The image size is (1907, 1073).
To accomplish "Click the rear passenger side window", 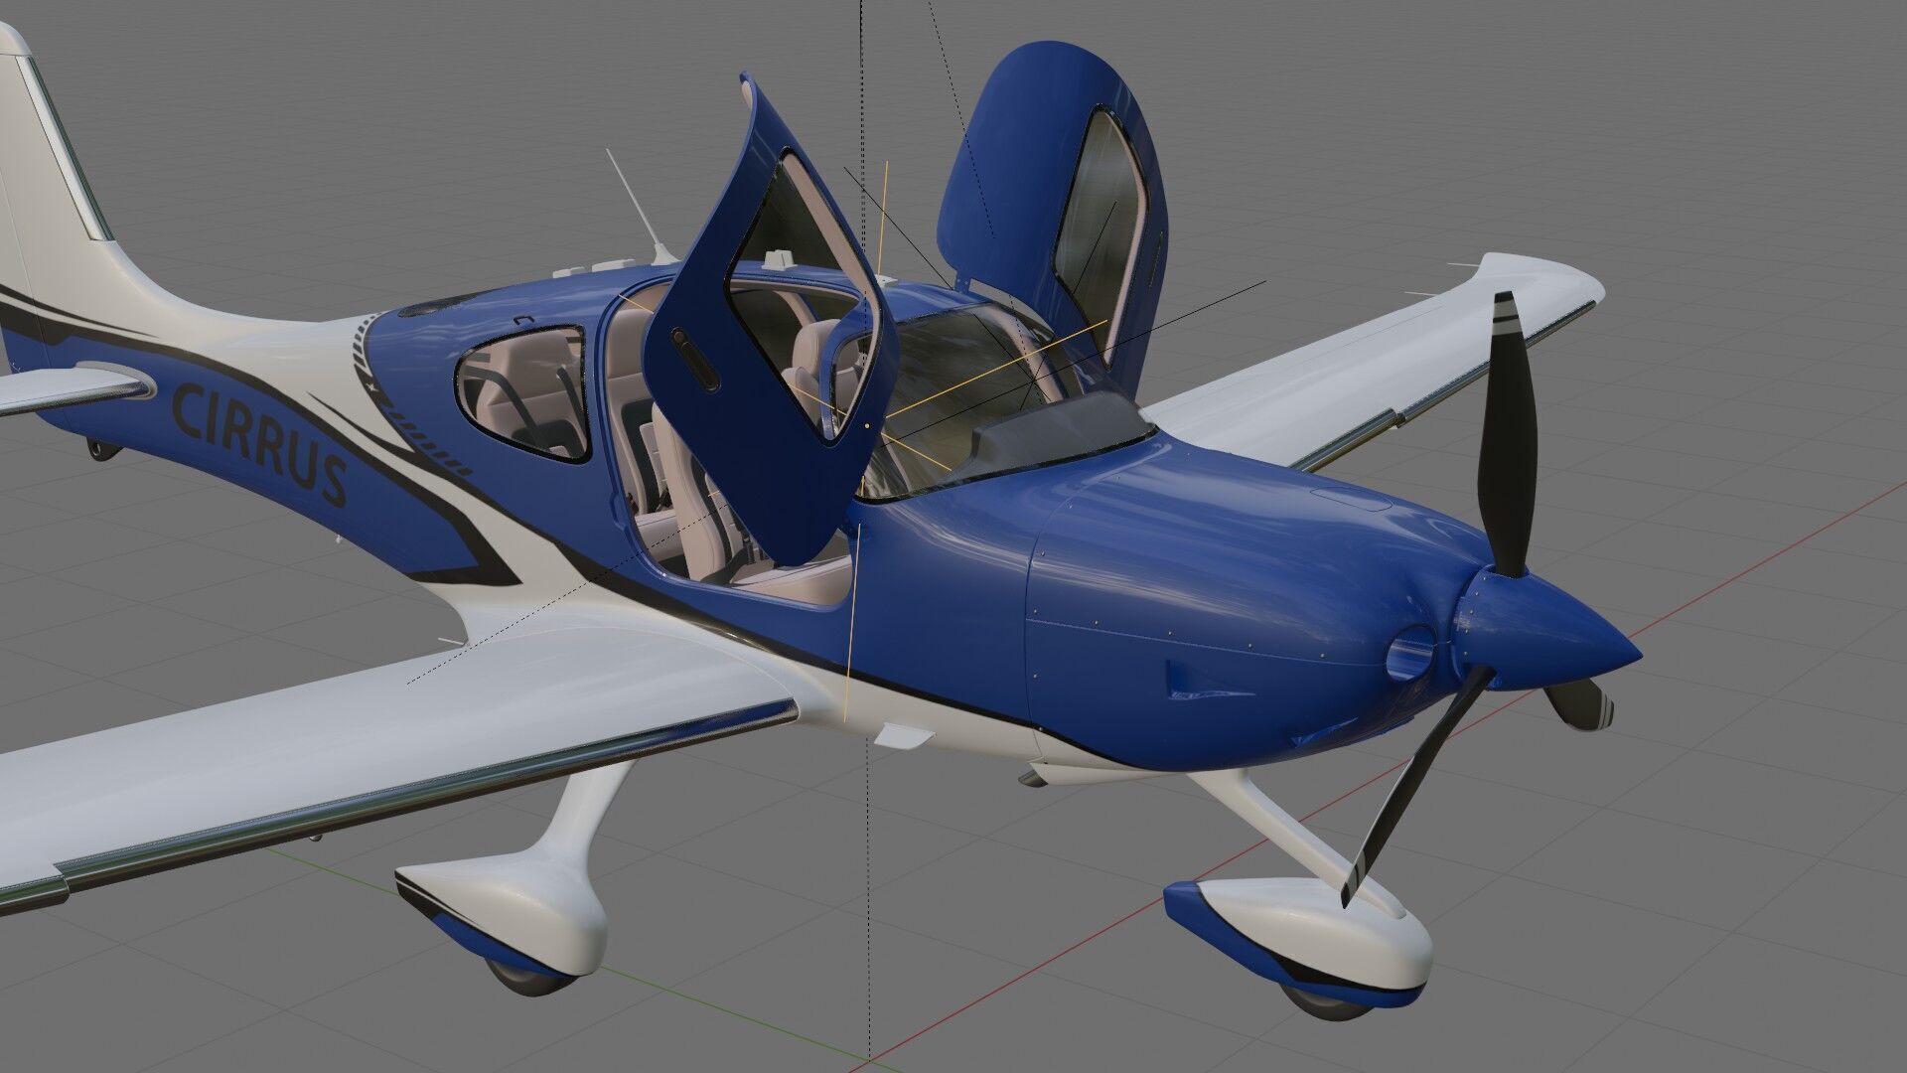I will click(x=525, y=393).
